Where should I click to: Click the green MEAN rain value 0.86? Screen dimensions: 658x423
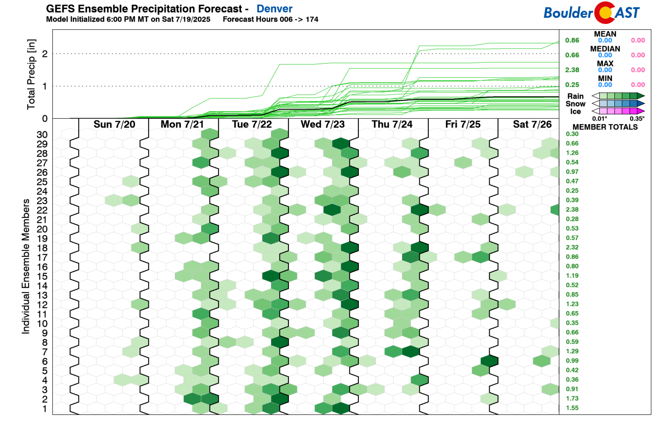572,40
